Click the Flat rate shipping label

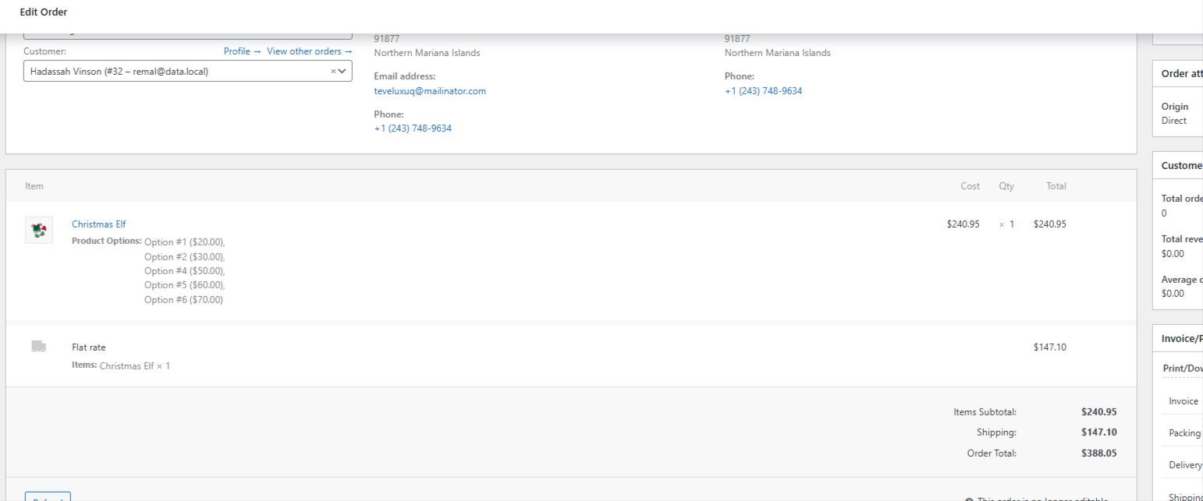pyautogui.click(x=88, y=348)
